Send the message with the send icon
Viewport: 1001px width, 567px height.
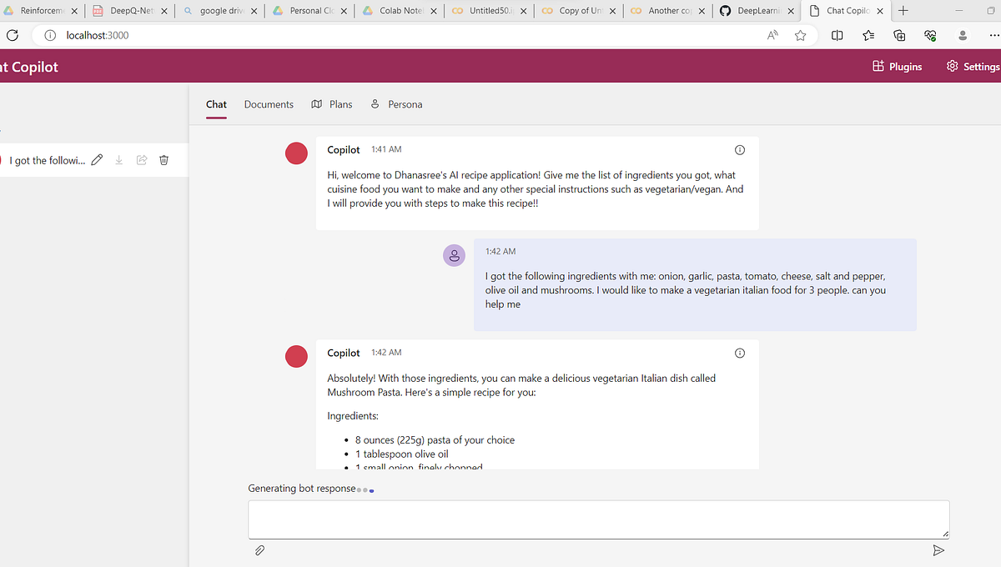tap(938, 549)
